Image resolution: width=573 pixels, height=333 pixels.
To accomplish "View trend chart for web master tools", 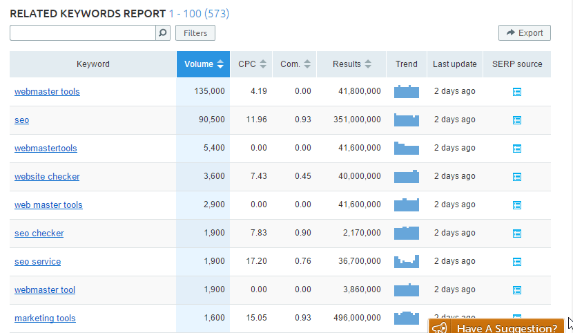I will tap(407, 204).
